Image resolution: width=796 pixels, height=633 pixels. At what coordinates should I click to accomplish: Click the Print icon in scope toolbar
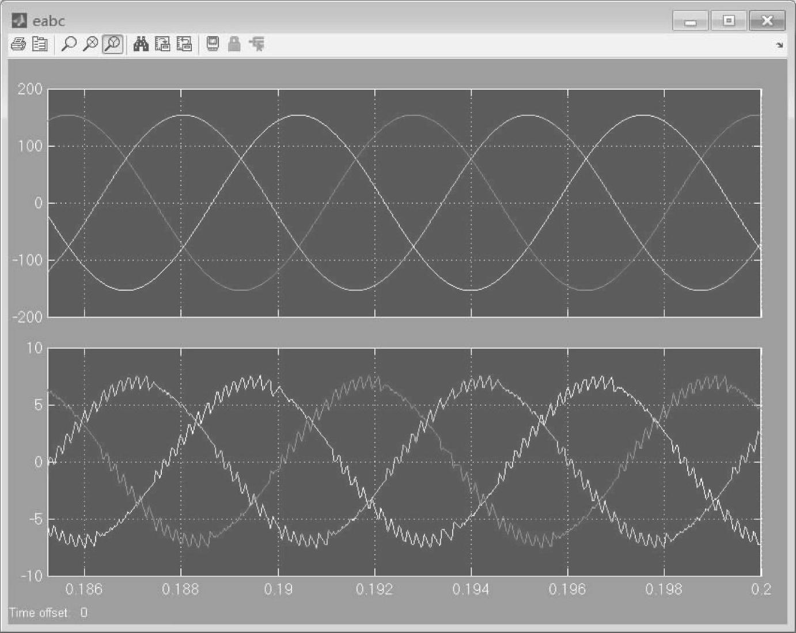point(18,44)
